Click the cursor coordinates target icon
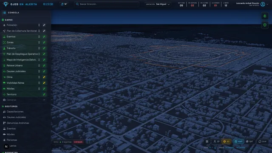The width and height of the screenshot is (272, 153). pos(215,148)
